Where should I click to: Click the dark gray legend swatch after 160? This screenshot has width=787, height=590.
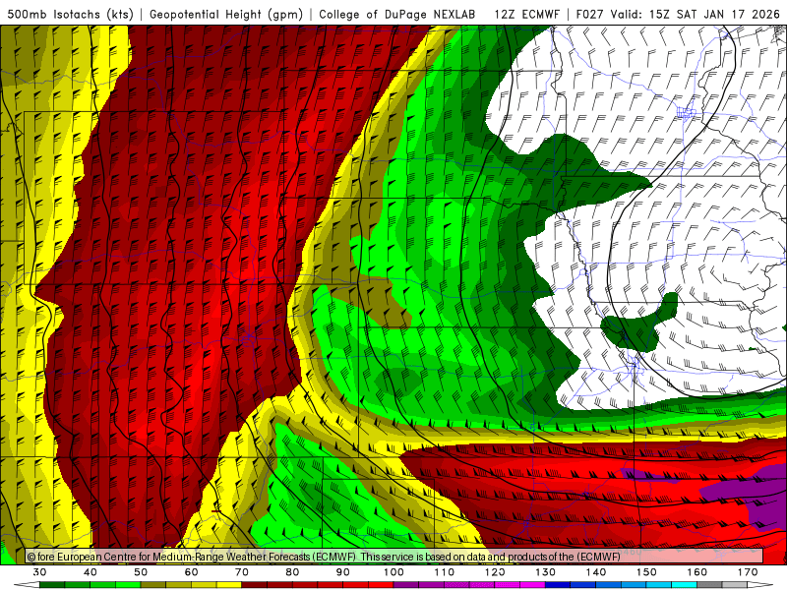coord(709,585)
